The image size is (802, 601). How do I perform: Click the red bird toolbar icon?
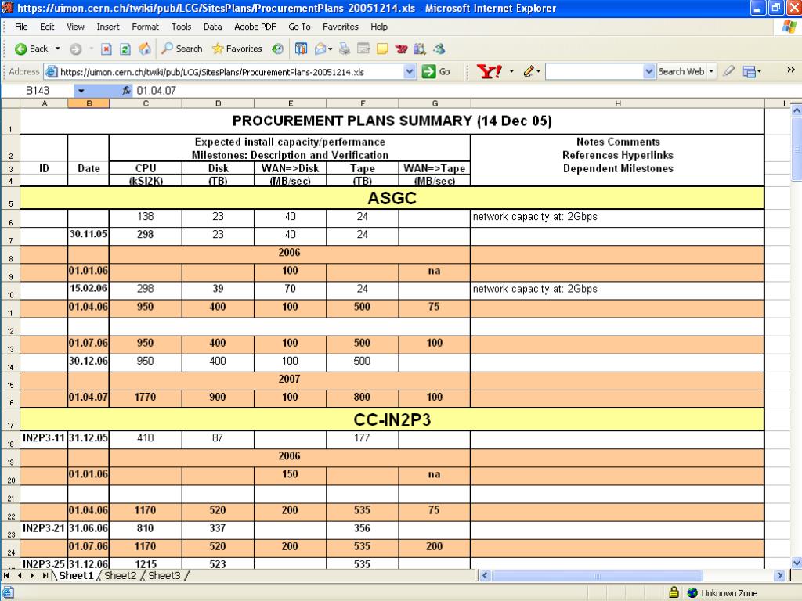coord(402,49)
